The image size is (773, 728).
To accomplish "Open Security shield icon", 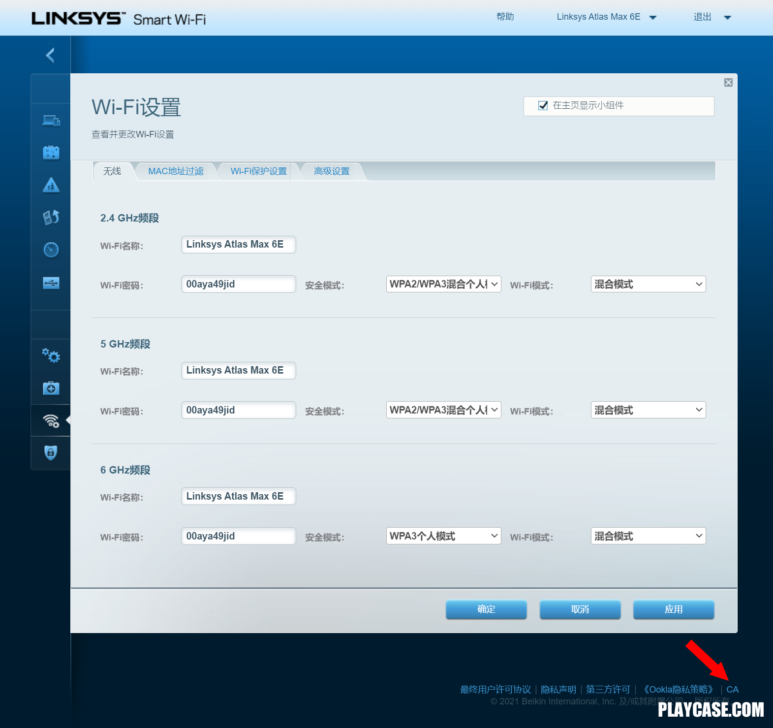I will 51,453.
